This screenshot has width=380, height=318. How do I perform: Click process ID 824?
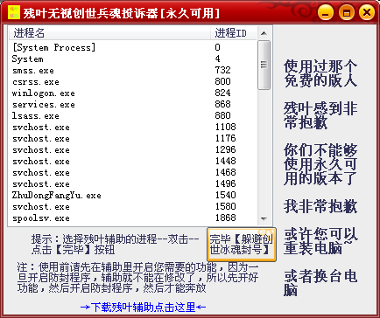click(x=222, y=93)
